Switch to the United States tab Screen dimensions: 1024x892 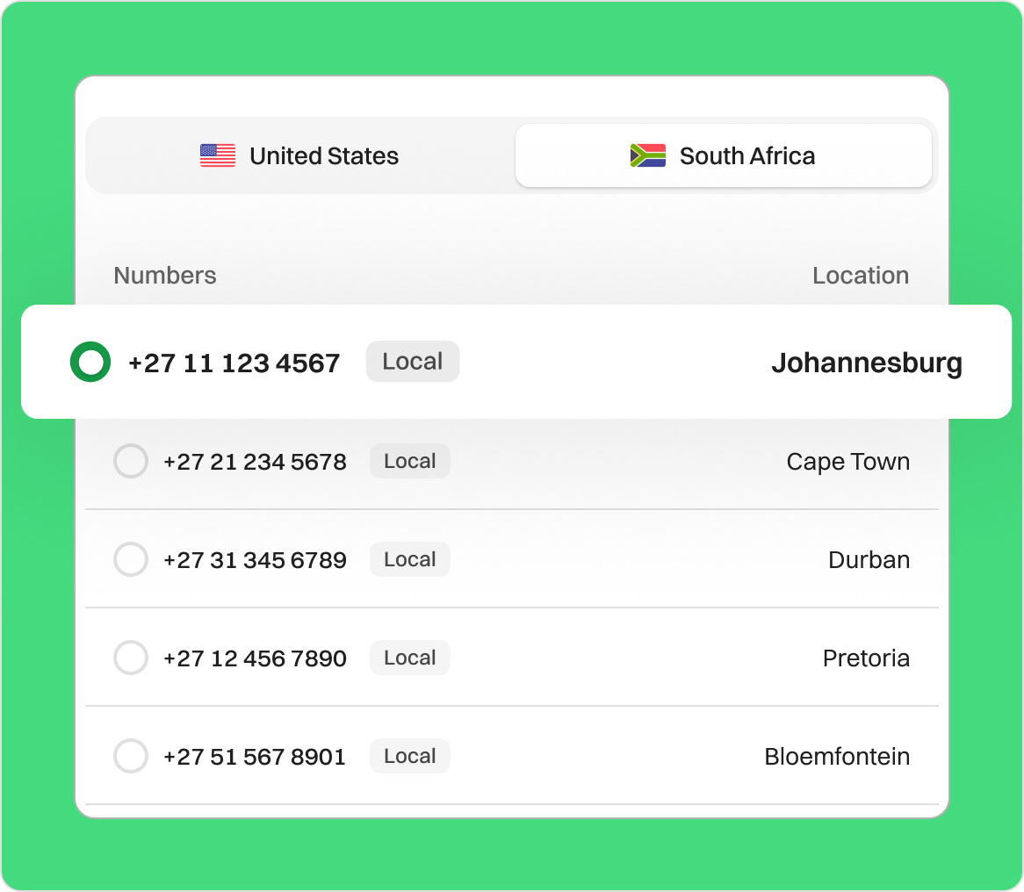pos(299,156)
